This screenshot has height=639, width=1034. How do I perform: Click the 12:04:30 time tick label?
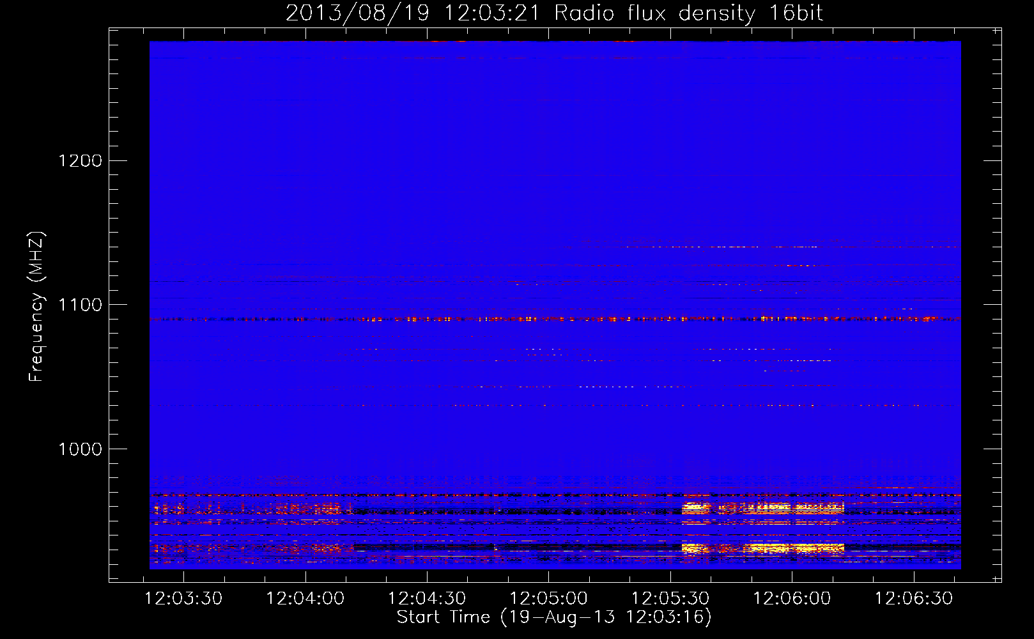[x=427, y=599]
